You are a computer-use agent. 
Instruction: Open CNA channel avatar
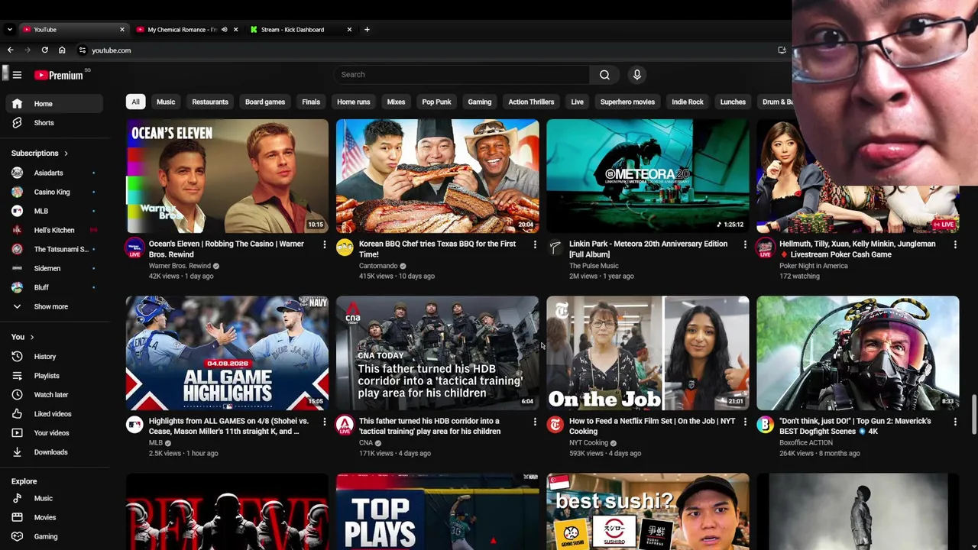click(x=345, y=425)
